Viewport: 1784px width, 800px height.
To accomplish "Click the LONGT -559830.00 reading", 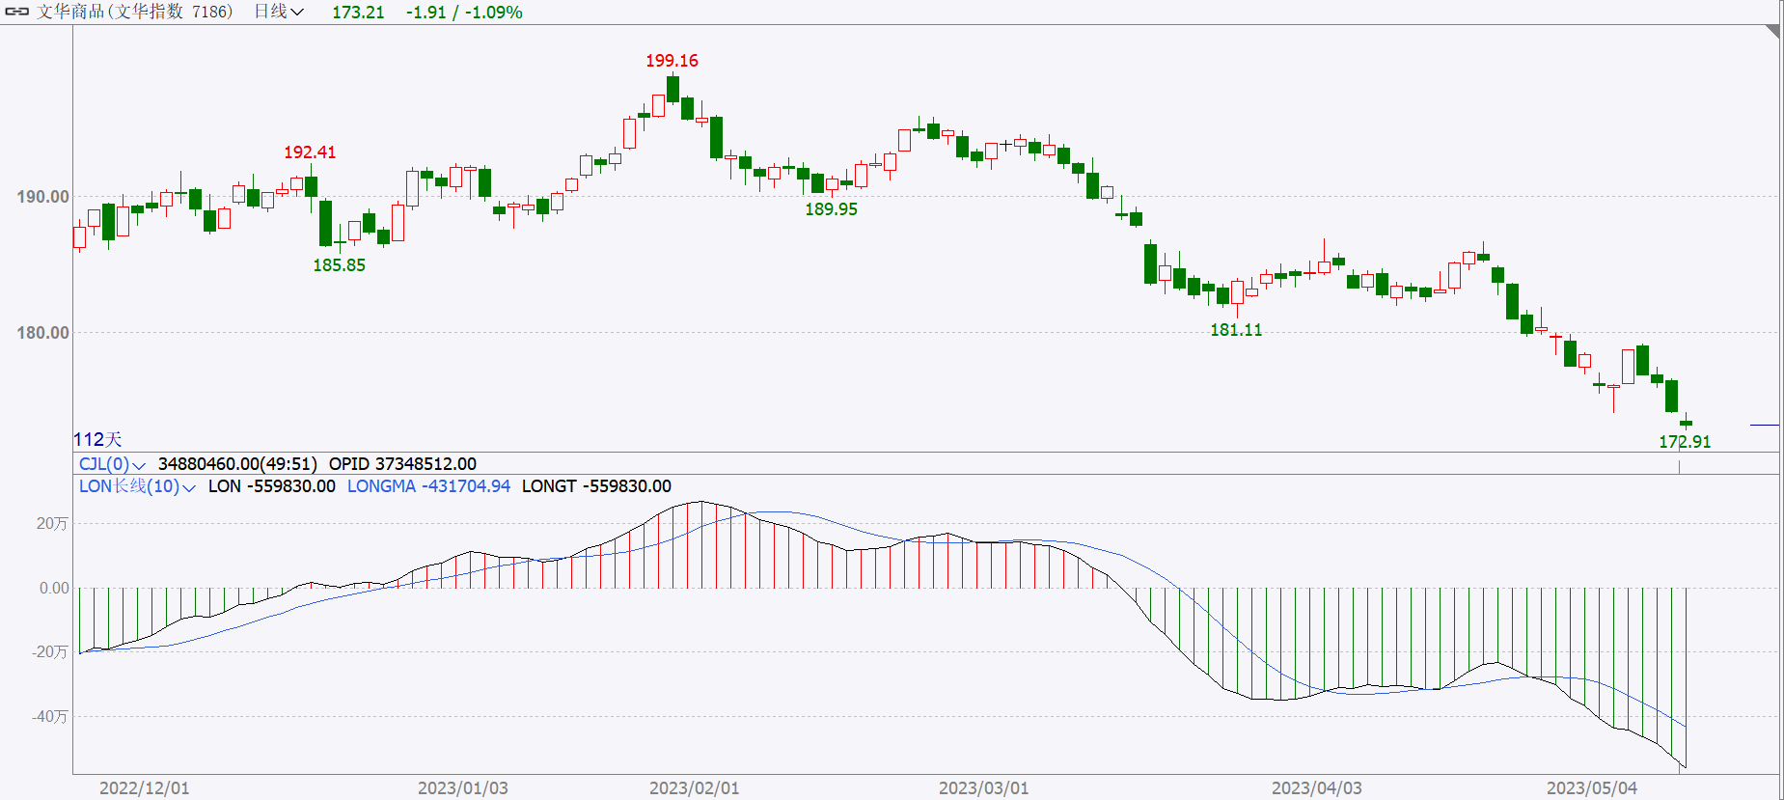I will (596, 486).
